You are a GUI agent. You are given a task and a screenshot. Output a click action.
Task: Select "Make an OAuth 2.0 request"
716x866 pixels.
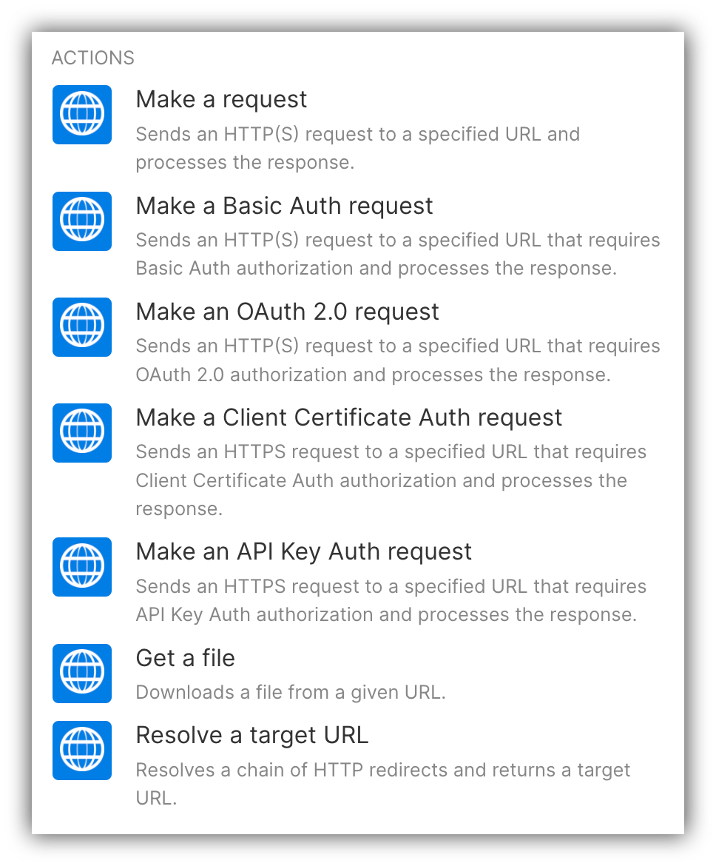pyautogui.click(x=287, y=311)
